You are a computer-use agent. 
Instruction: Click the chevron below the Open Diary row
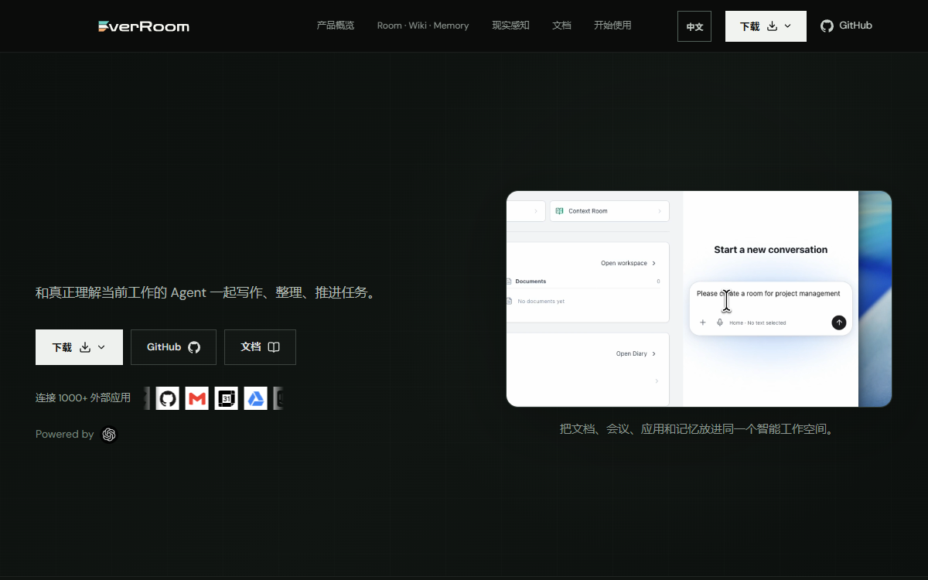point(657,381)
